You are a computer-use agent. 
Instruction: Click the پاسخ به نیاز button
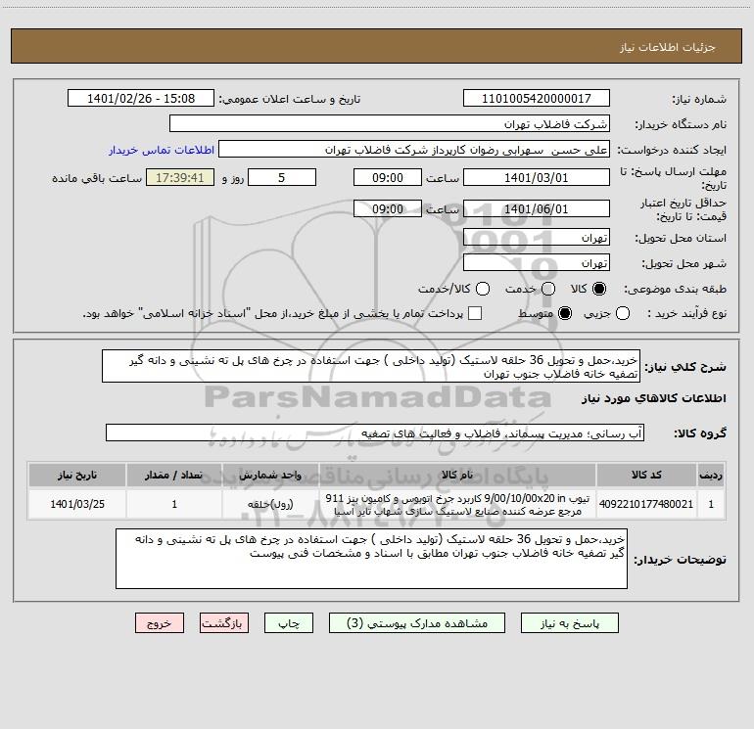click(569, 623)
